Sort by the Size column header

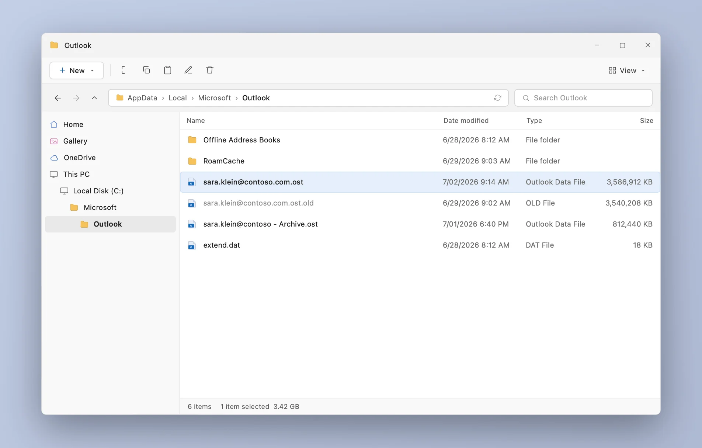[x=646, y=120]
